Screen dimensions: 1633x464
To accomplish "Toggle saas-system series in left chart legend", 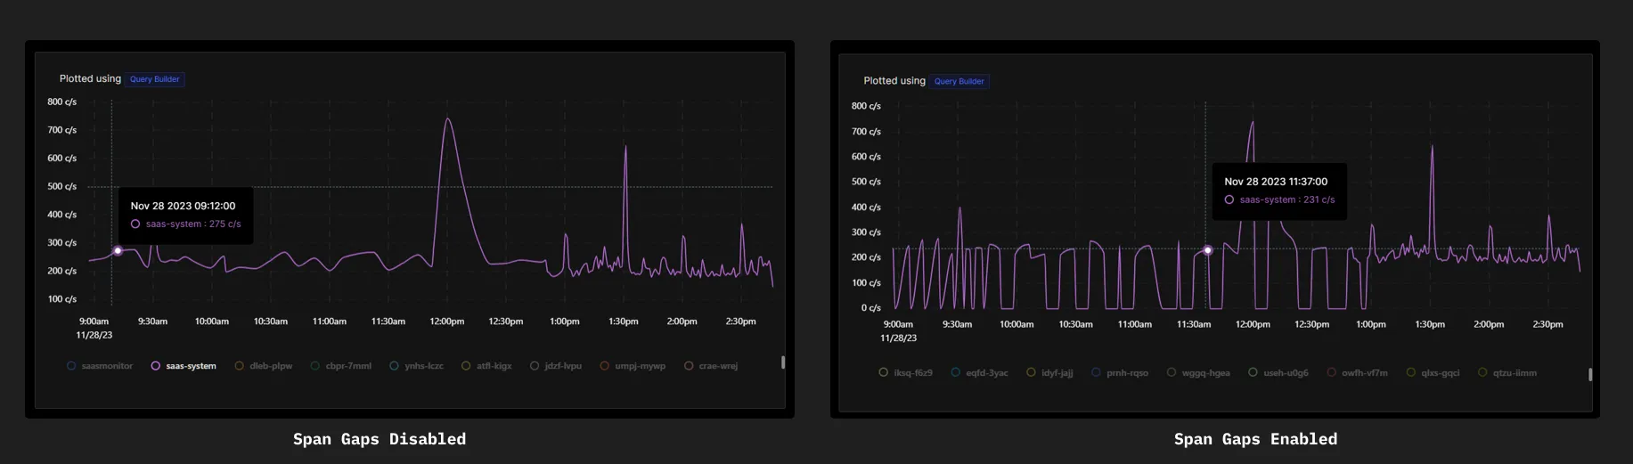I will pyautogui.click(x=184, y=366).
